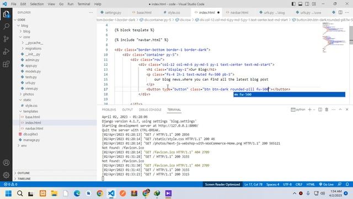Create a new terminal with plus icon

309,109
